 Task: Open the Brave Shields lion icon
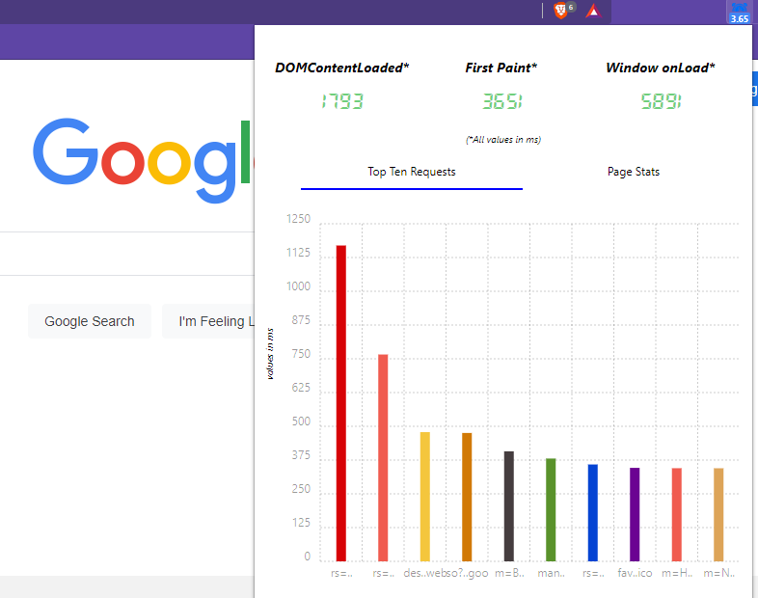click(x=560, y=11)
